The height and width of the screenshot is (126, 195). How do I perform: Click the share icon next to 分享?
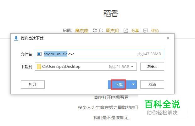125,30
